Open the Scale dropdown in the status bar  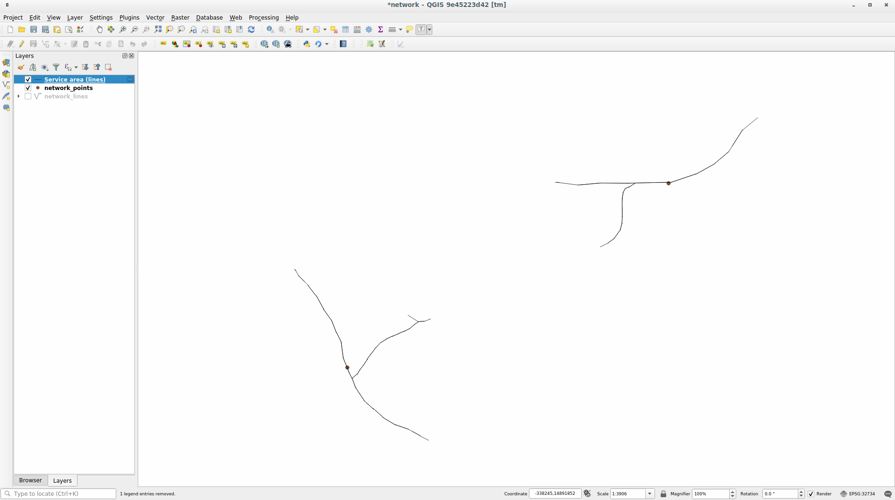tap(649, 493)
